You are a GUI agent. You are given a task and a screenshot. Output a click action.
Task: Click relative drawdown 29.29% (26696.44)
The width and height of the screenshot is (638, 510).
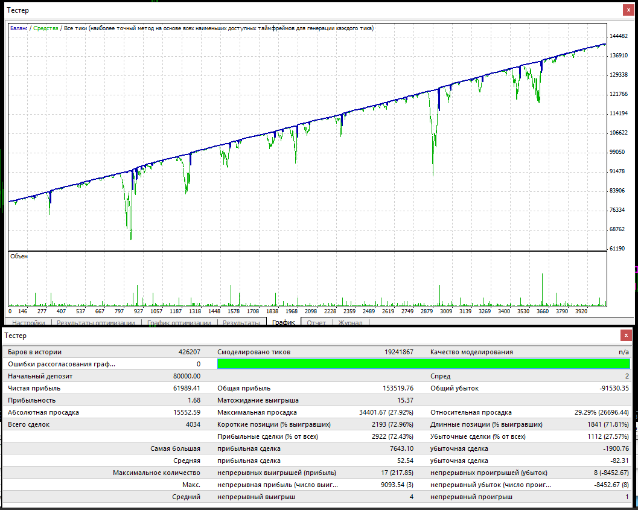pyautogui.click(x=602, y=412)
